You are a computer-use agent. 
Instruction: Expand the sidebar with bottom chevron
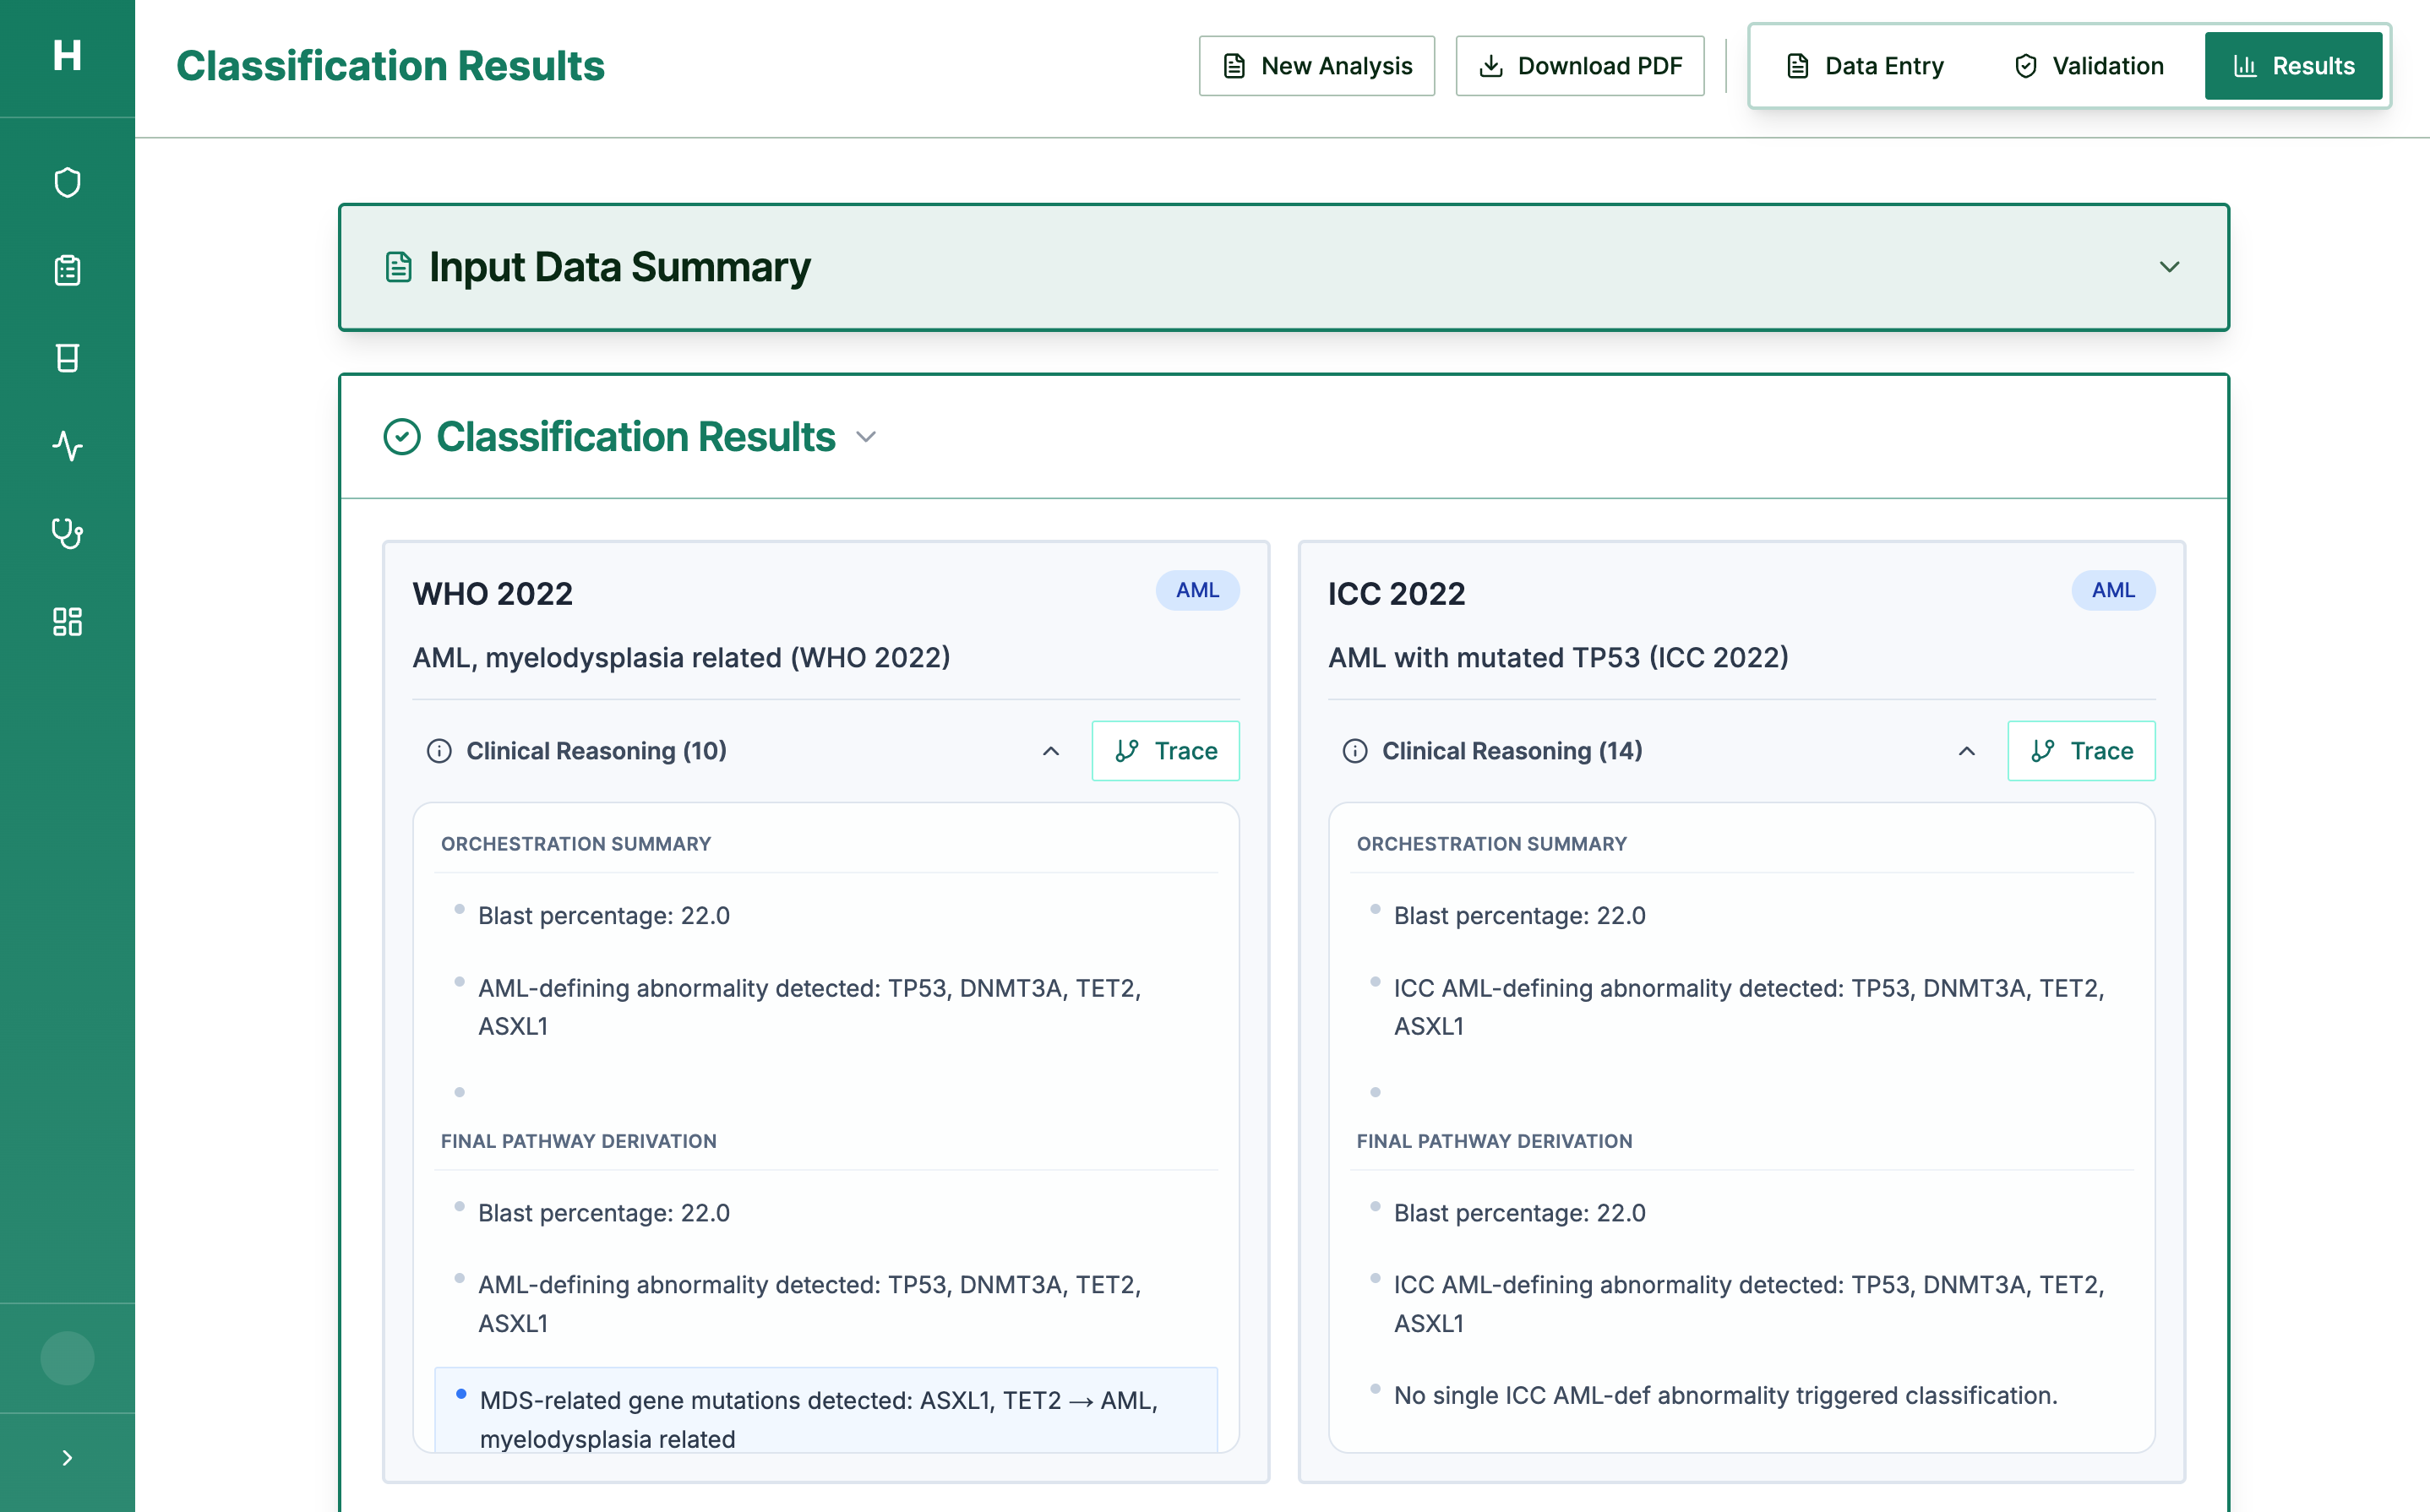(67, 1458)
